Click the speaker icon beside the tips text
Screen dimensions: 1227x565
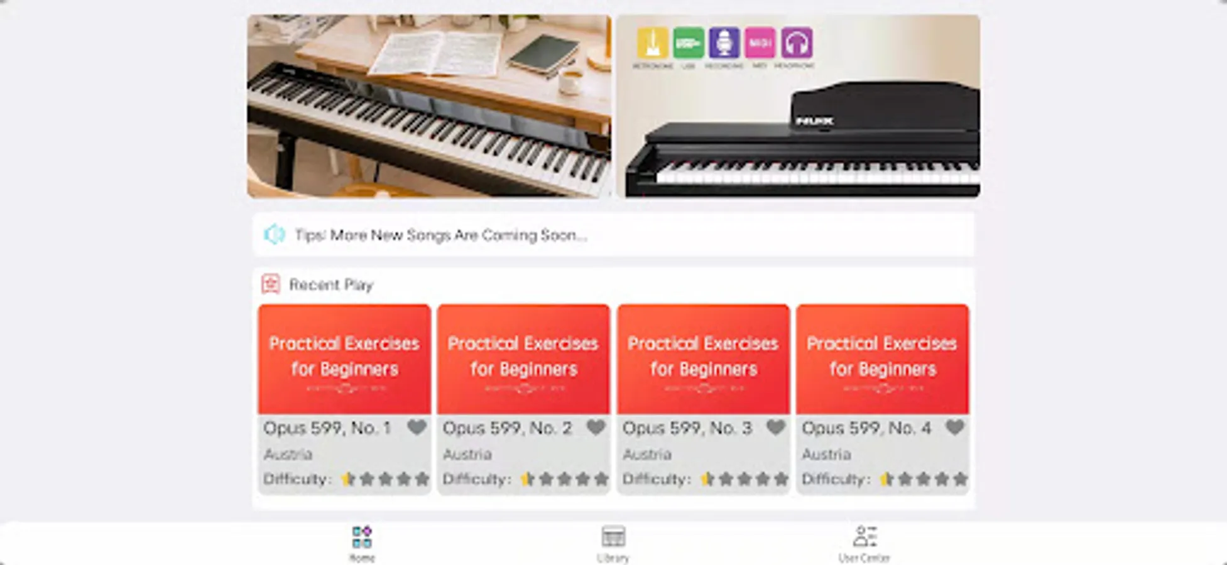tap(275, 235)
